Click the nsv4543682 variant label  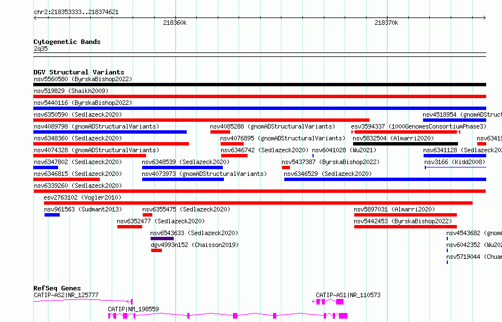pos(474,233)
